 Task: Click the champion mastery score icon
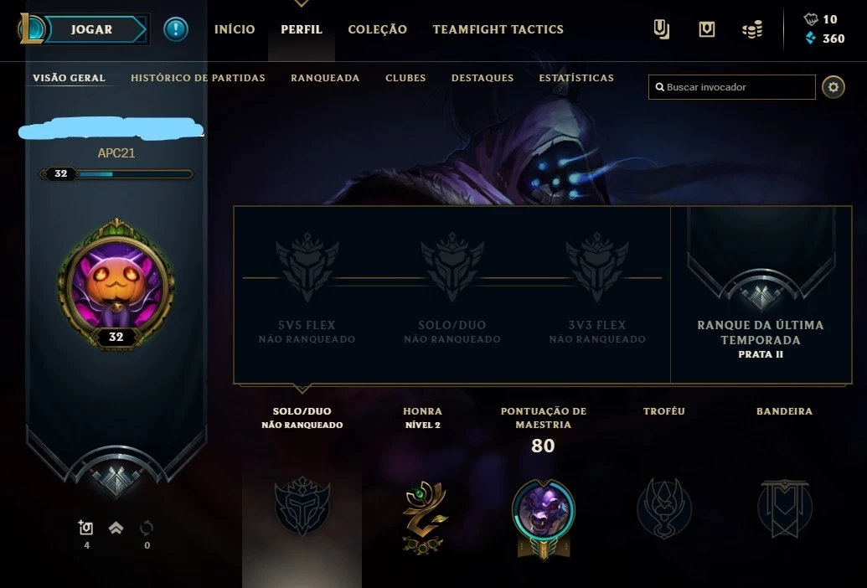543,517
